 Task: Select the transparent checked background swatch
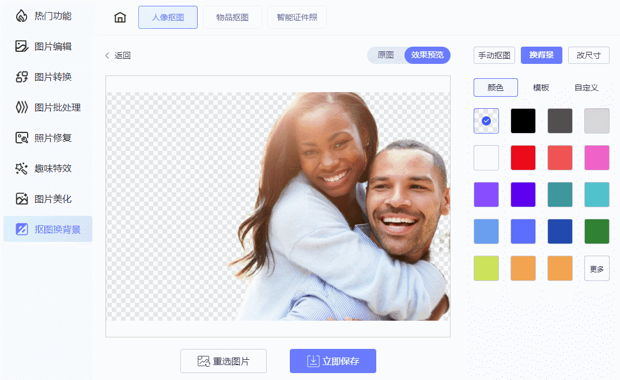click(x=486, y=121)
